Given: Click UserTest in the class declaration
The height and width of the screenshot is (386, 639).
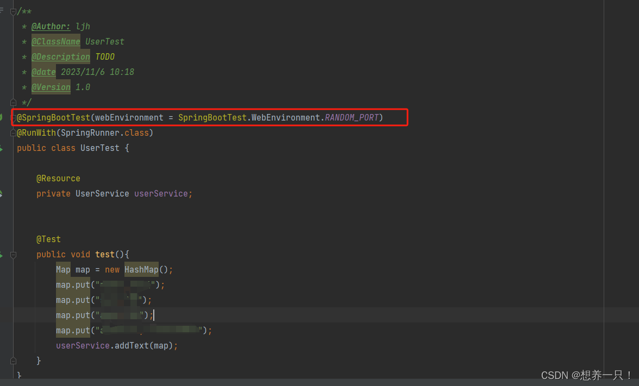Looking at the screenshot, I should (100, 148).
